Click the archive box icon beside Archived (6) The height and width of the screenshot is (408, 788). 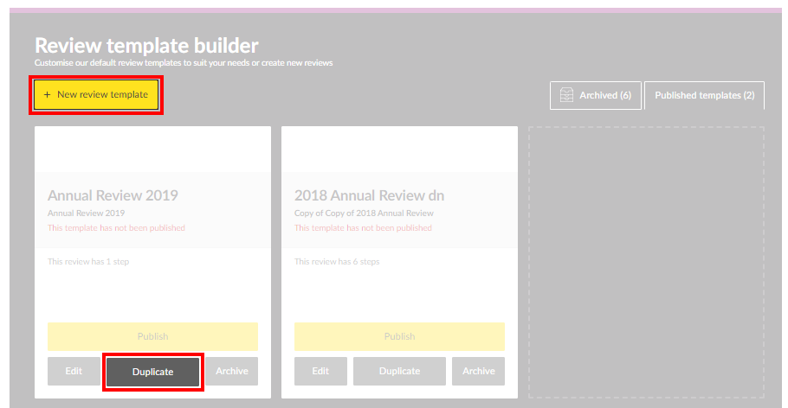pyautogui.click(x=567, y=95)
